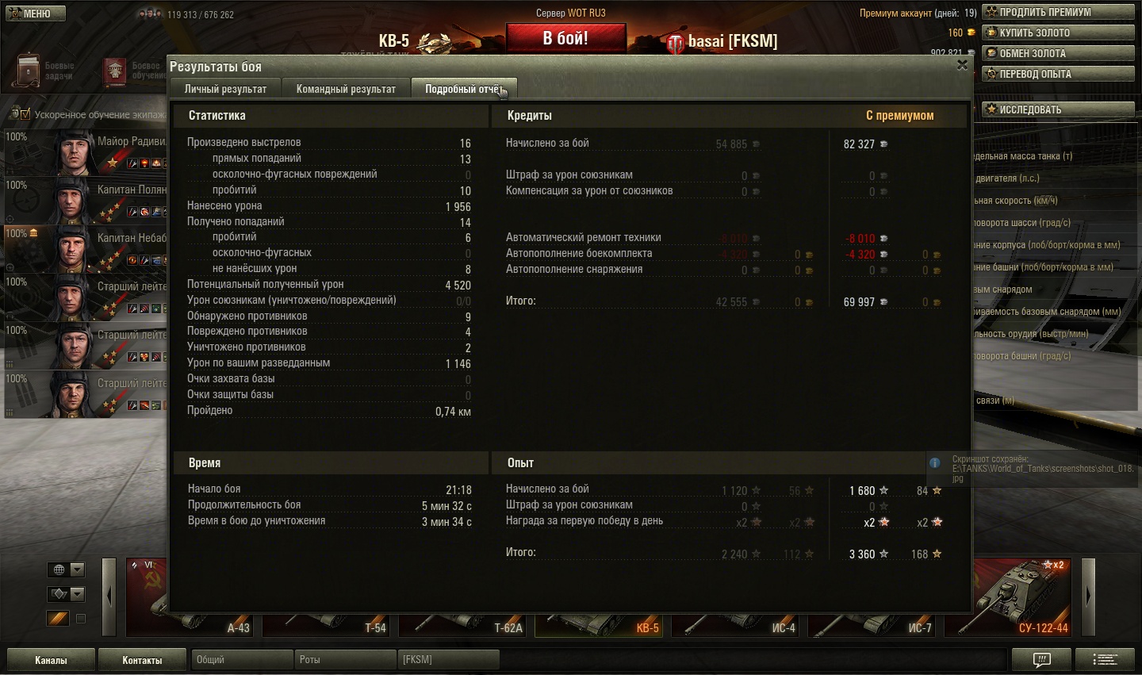1142x675 pixels.
Task: Click the Boevye zadachi (battle missions) icon
Action: (29, 71)
